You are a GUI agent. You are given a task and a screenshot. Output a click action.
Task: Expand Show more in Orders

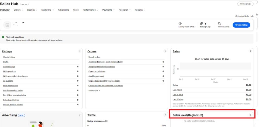(94, 90)
